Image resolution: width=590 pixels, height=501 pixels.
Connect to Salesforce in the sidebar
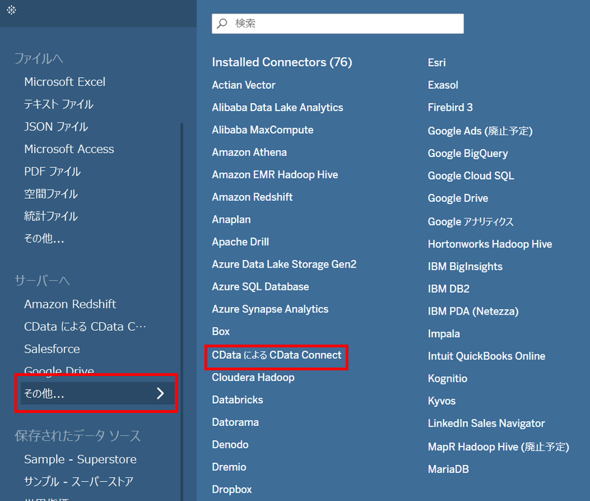(x=52, y=349)
